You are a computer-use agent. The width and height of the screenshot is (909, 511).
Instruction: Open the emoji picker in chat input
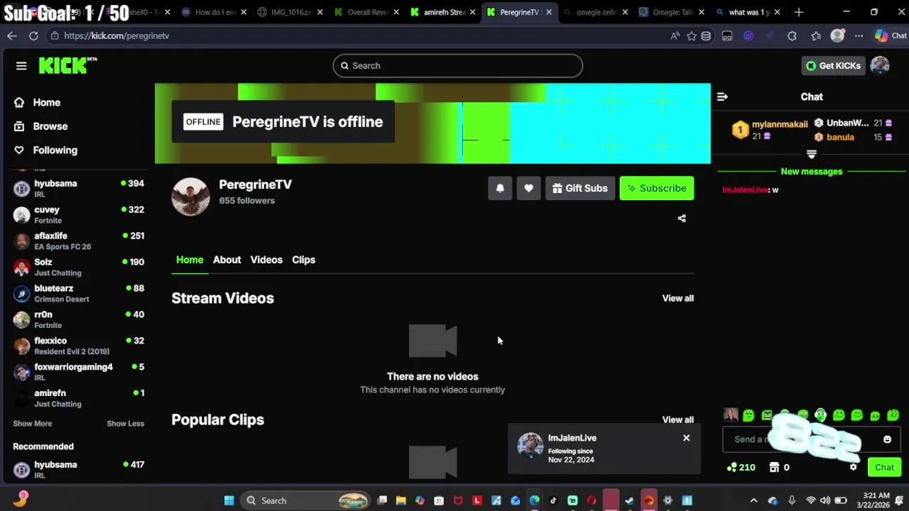887,439
